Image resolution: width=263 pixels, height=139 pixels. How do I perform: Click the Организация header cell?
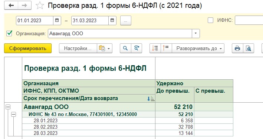point(89,83)
